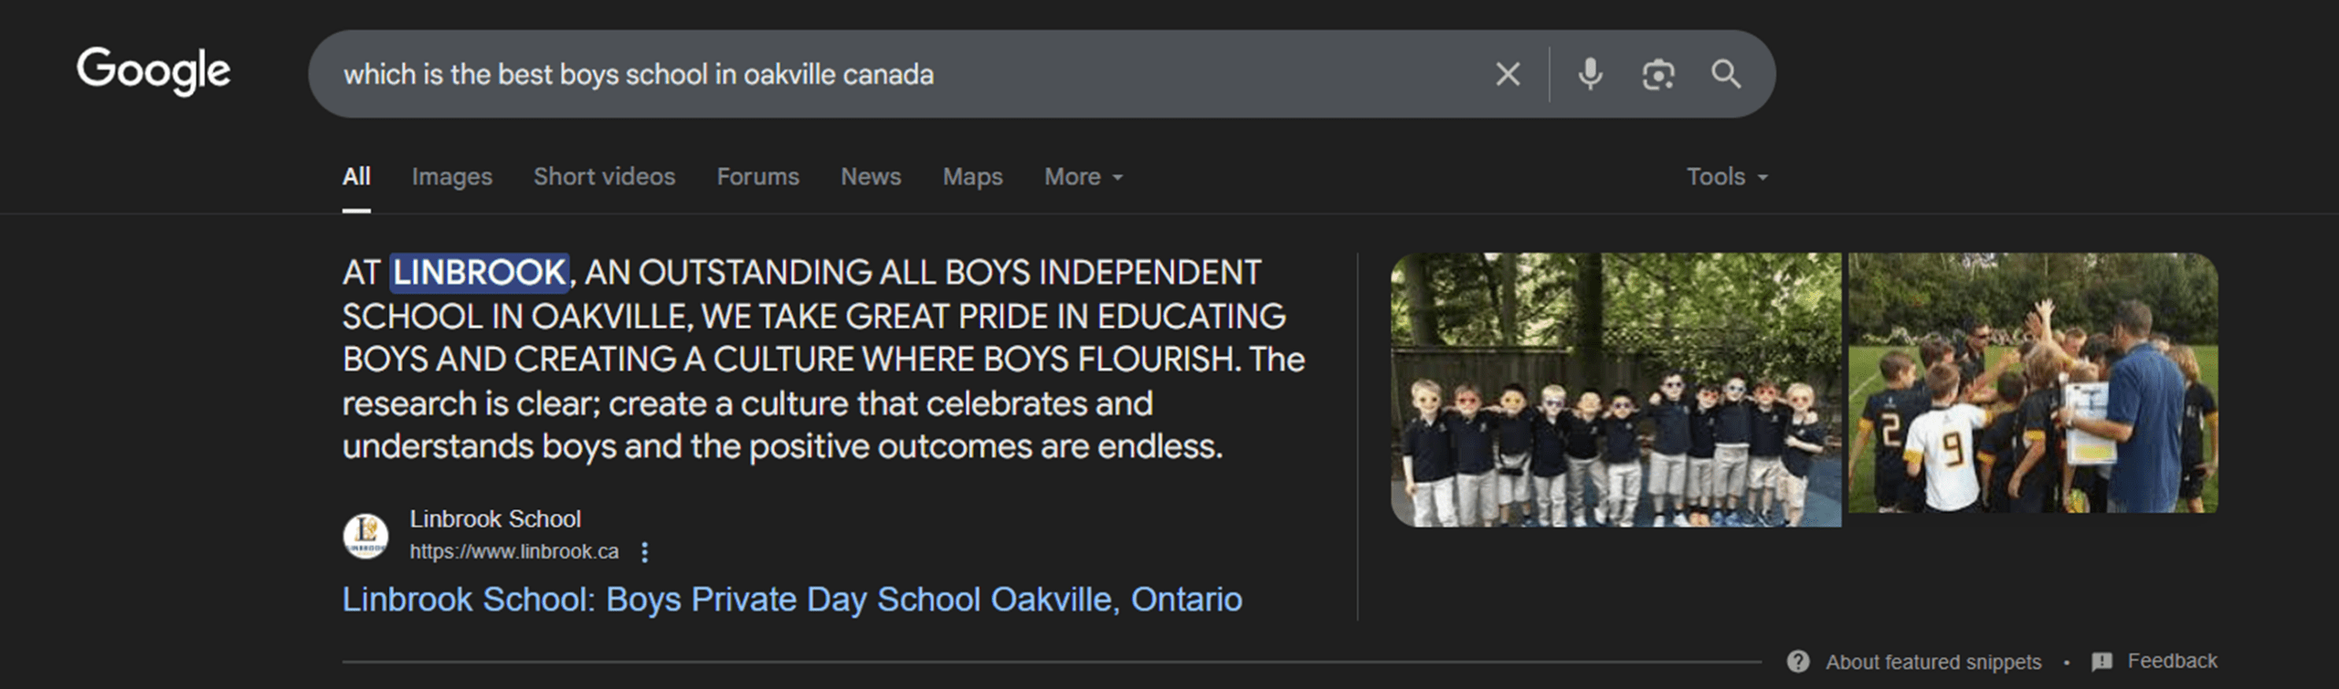Switch to the Images tab
This screenshot has width=2339, height=689.
[x=451, y=177]
